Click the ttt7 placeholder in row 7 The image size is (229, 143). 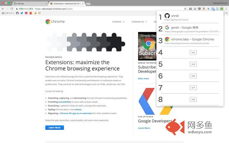[x=193, y=88]
